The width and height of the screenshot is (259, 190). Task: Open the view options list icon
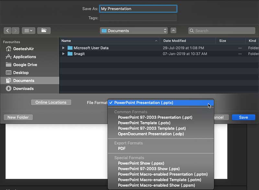coord(28,31)
